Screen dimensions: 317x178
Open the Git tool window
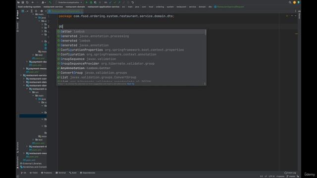click(24, 173)
